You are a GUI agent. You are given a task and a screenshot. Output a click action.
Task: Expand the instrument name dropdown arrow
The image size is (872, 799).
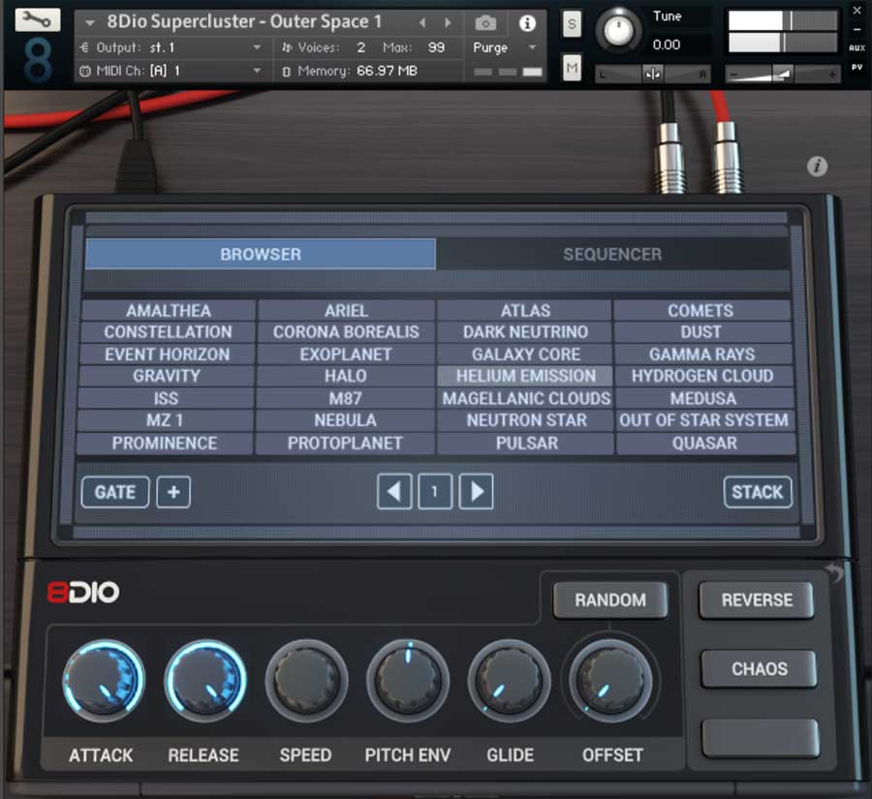tap(89, 23)
